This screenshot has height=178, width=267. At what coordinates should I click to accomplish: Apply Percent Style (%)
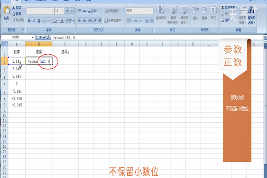[x=136, y=21]
